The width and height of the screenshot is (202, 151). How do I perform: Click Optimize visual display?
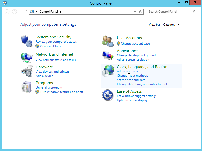(x=132, y=100)
